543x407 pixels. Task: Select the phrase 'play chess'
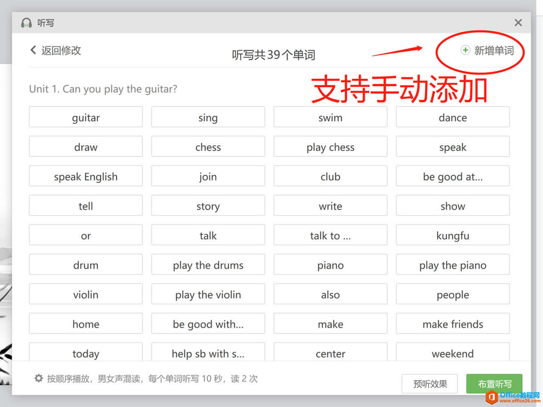tap(330, 146)
